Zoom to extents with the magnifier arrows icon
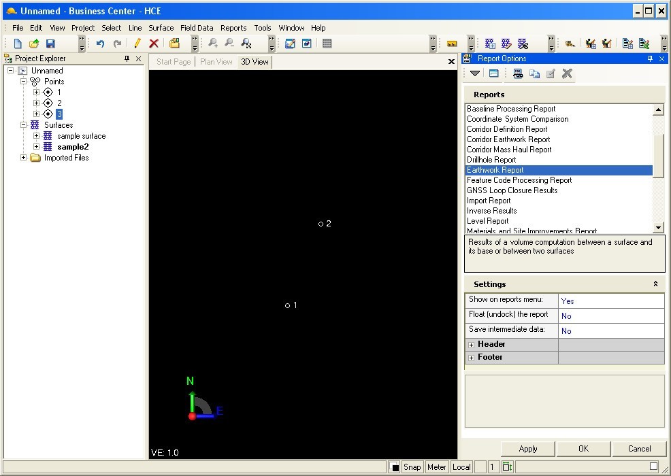Viewport: 671px width, 476px height. pos(246,44)
